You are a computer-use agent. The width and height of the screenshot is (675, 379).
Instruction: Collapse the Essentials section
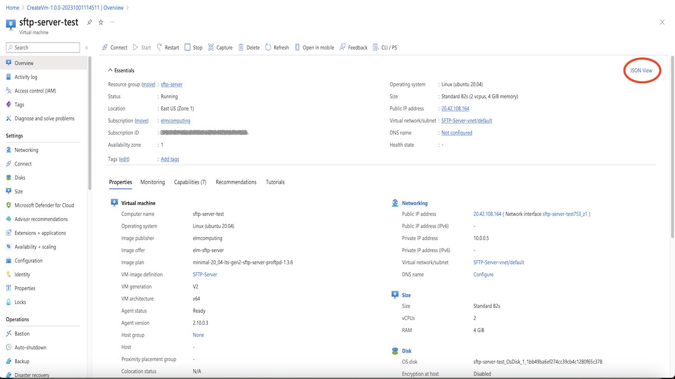[x=121, y=71]
